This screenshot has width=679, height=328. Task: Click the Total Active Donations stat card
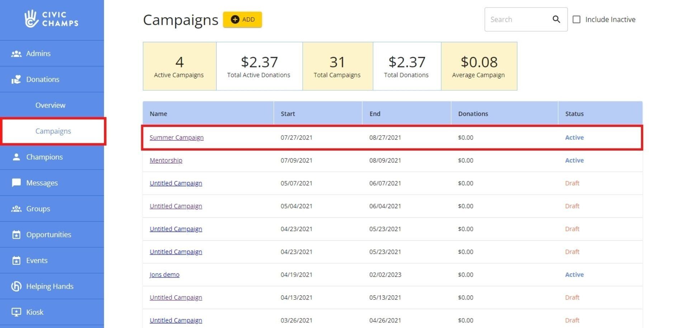click(259, 66)
